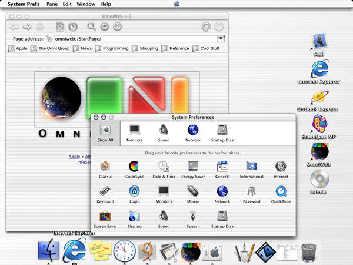Open the Window menu
Viewport: 353px width, 265px height.
tap(86, 4)
